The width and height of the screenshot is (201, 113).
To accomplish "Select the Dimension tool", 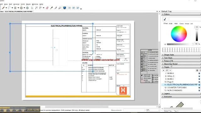I will click(x=41, y=8).
